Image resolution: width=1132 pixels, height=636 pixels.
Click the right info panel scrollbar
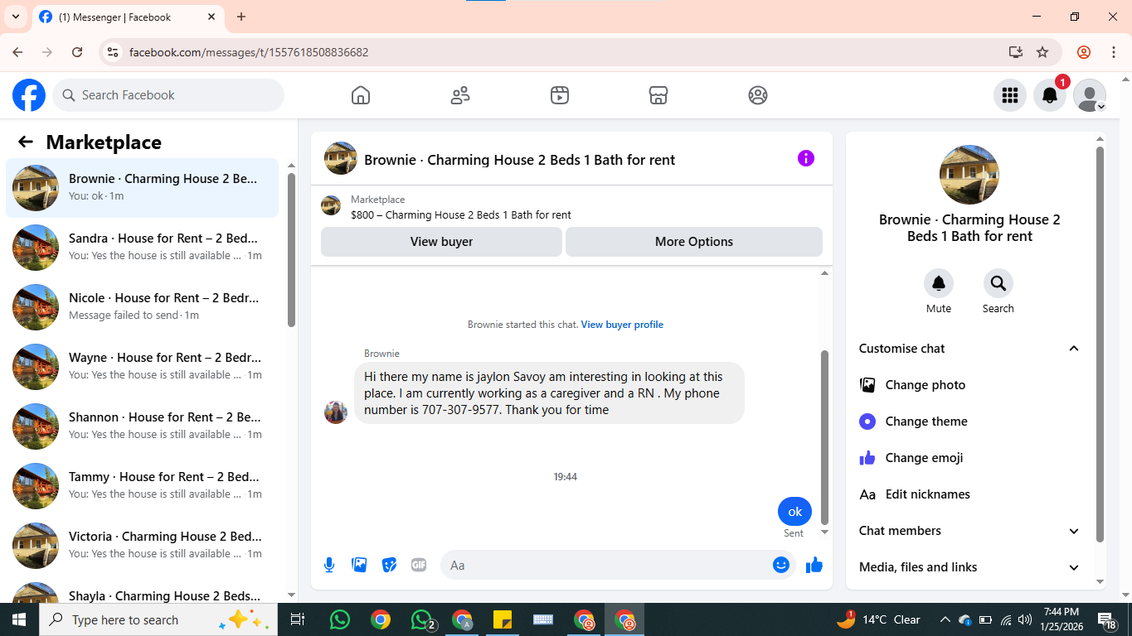tap(1100, 344)
